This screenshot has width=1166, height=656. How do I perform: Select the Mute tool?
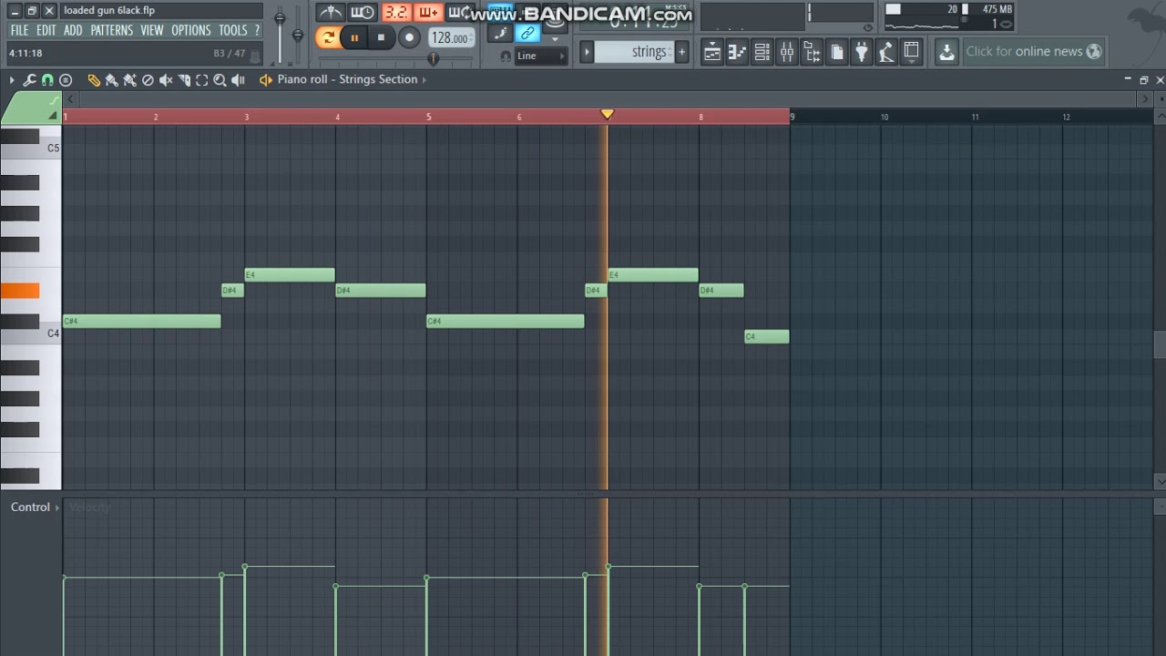(x=166, y=80)
